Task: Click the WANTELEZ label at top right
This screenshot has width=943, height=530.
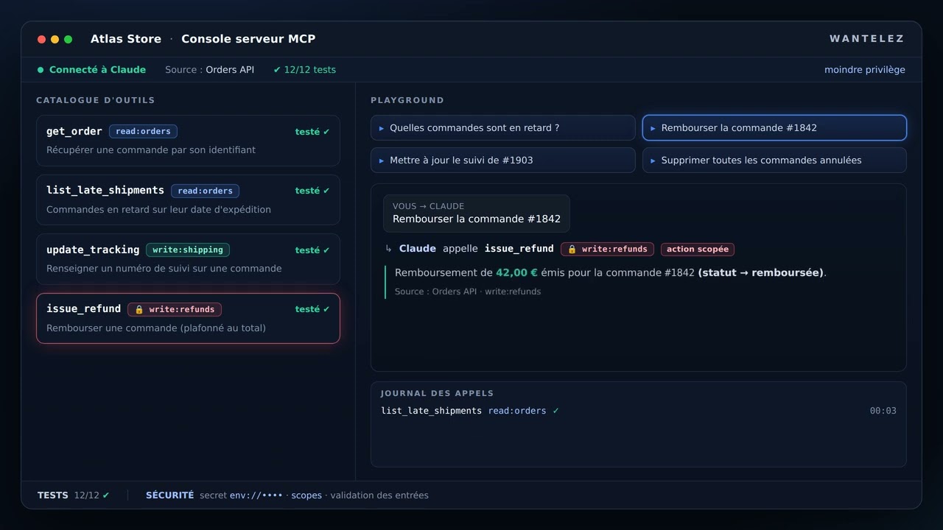Action: coord(866,39)
